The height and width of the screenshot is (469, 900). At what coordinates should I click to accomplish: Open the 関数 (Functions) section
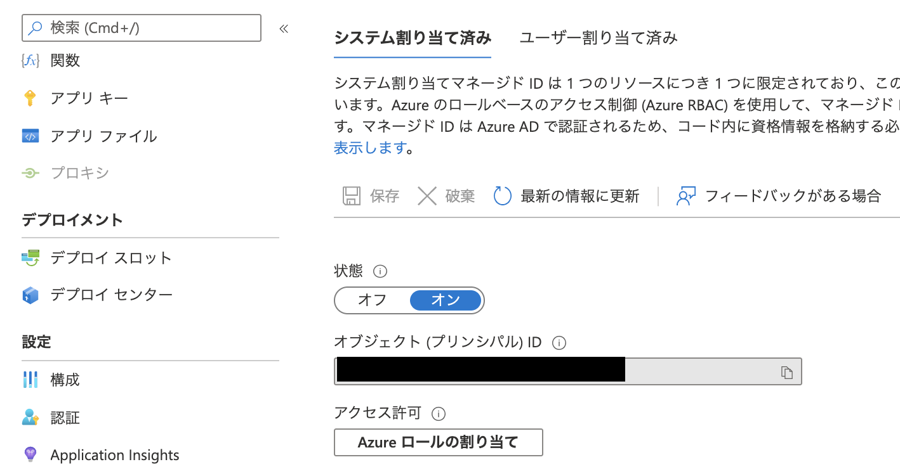[x=63, y=60]
